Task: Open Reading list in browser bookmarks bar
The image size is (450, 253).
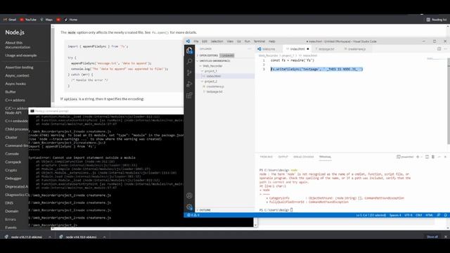Action: pyautogui.click(x=437, y=20)
